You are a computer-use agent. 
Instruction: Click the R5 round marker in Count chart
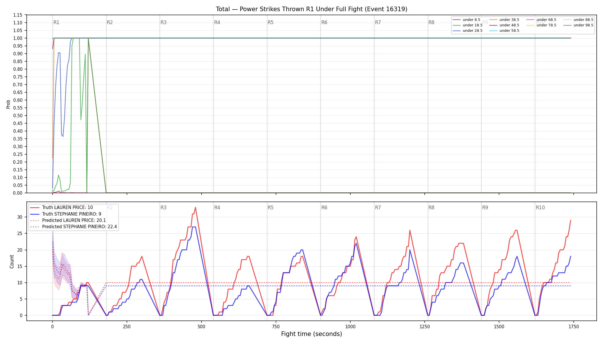point(270,208)
